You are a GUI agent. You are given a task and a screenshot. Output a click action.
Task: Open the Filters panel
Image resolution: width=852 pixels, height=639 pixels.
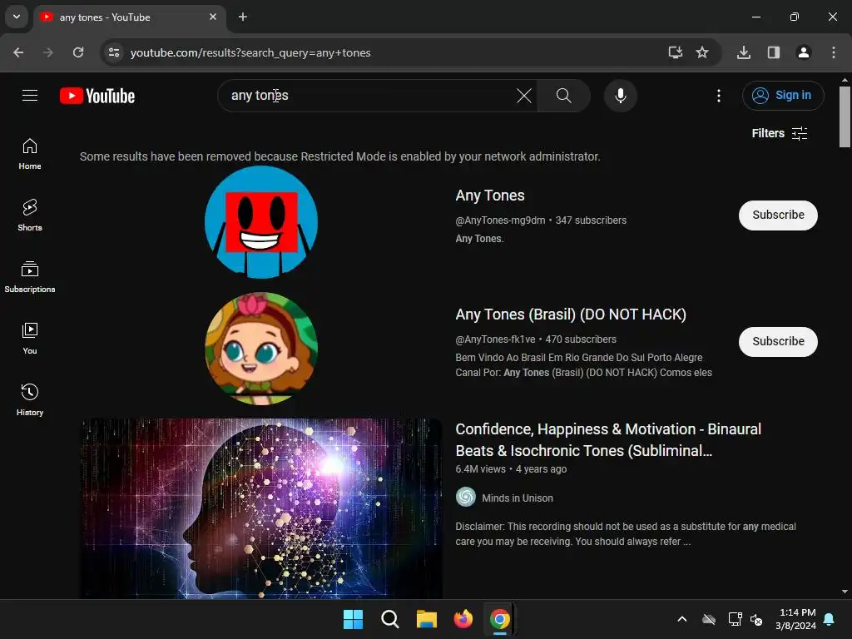[779, 133]
